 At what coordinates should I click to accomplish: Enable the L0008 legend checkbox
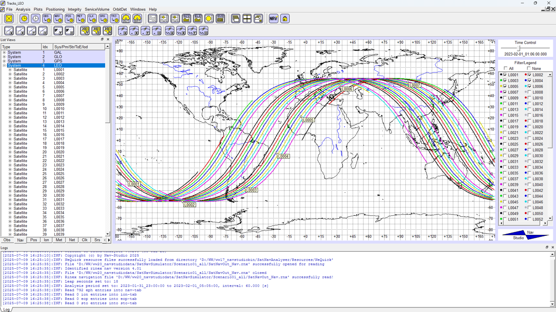(x=529, y=92)
